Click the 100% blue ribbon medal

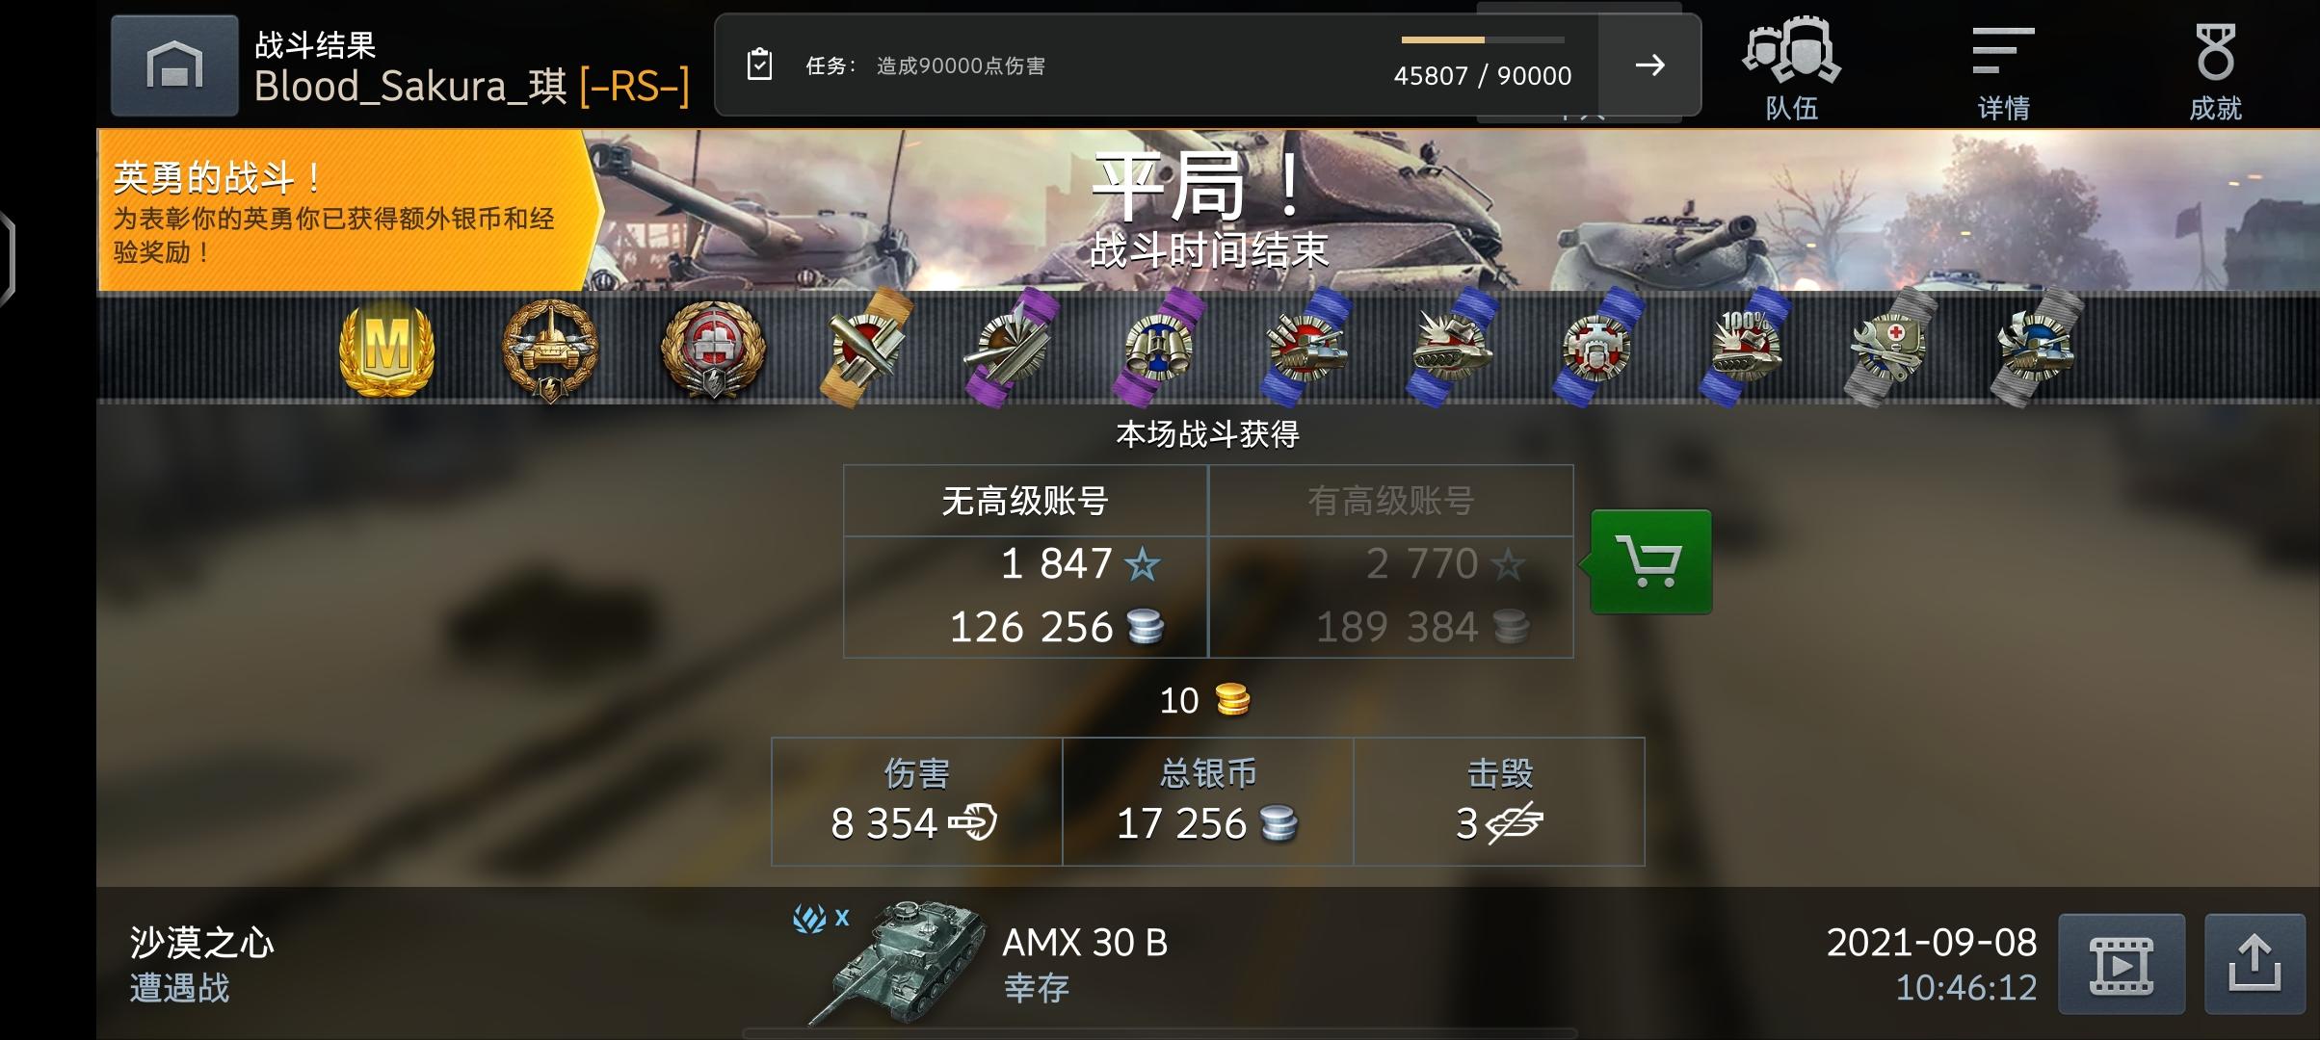coord(1744,347)
